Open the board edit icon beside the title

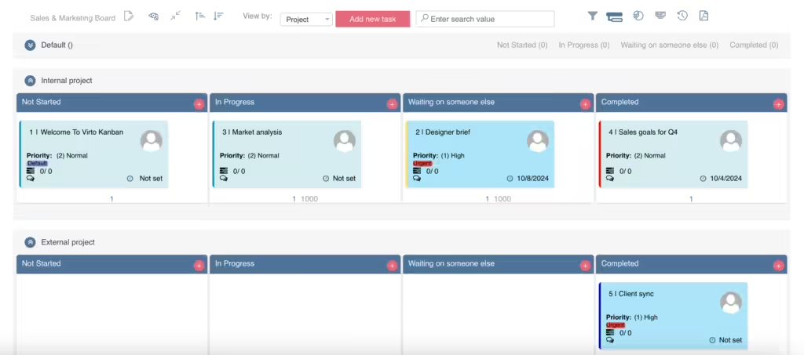pyautogui.click(x=129, y=16)
